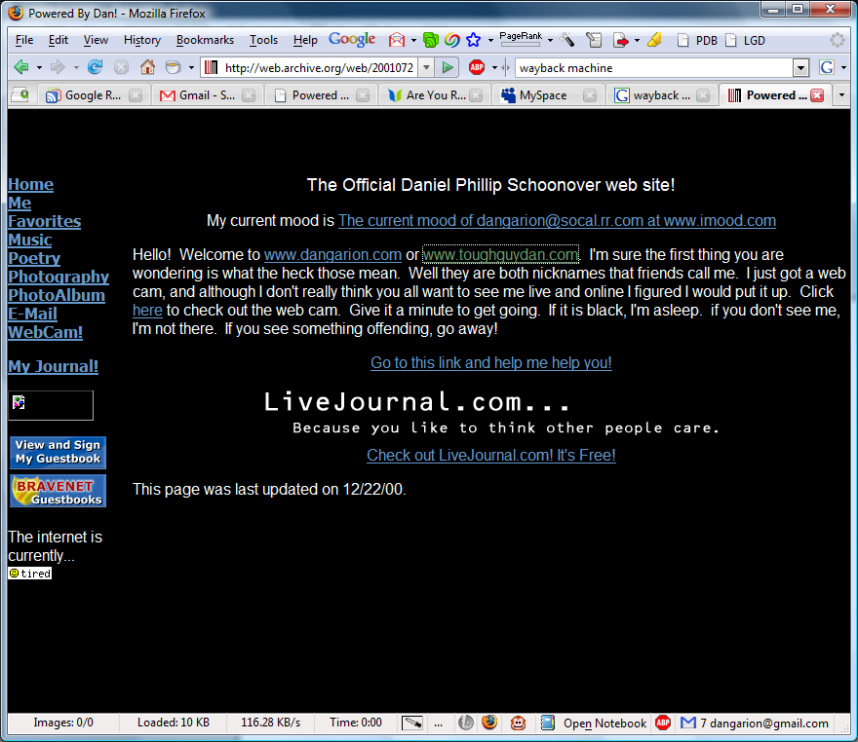
Task: Click the Home icon in navigation toolbar
Action: click(147, 67)
